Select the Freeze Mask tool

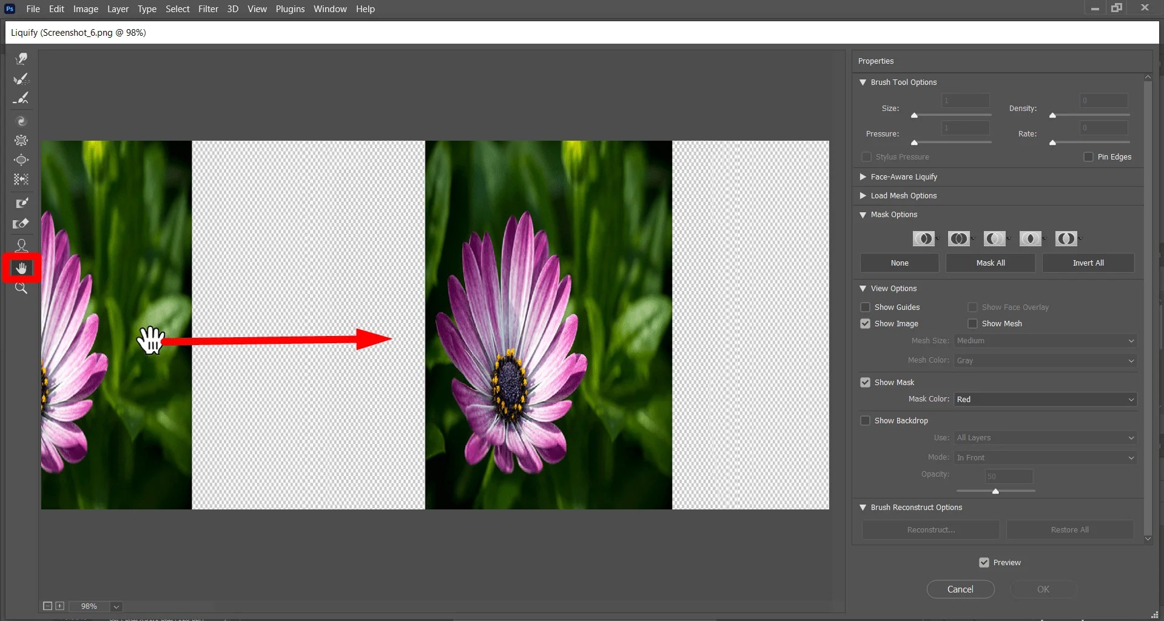click(22, 203)
